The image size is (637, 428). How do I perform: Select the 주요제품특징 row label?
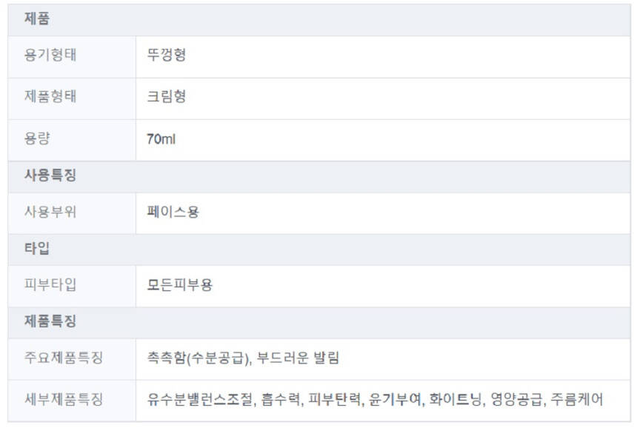[x=64, y=358]
